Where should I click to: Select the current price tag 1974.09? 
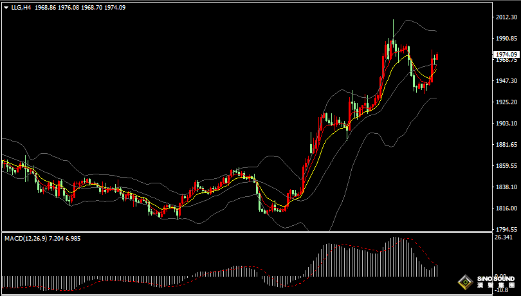(506, 54)
